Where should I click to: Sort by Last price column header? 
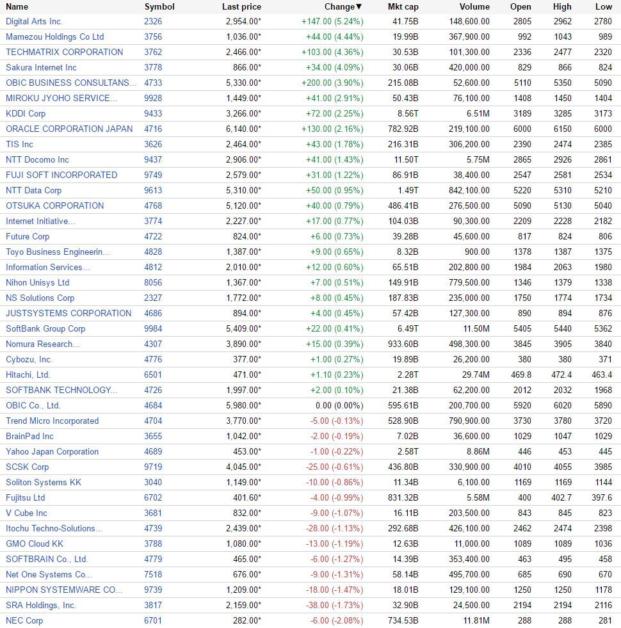[241, 6]
